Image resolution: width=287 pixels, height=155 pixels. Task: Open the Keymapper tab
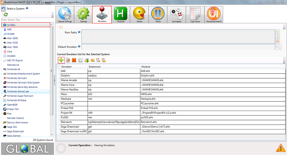click(177, 15)
